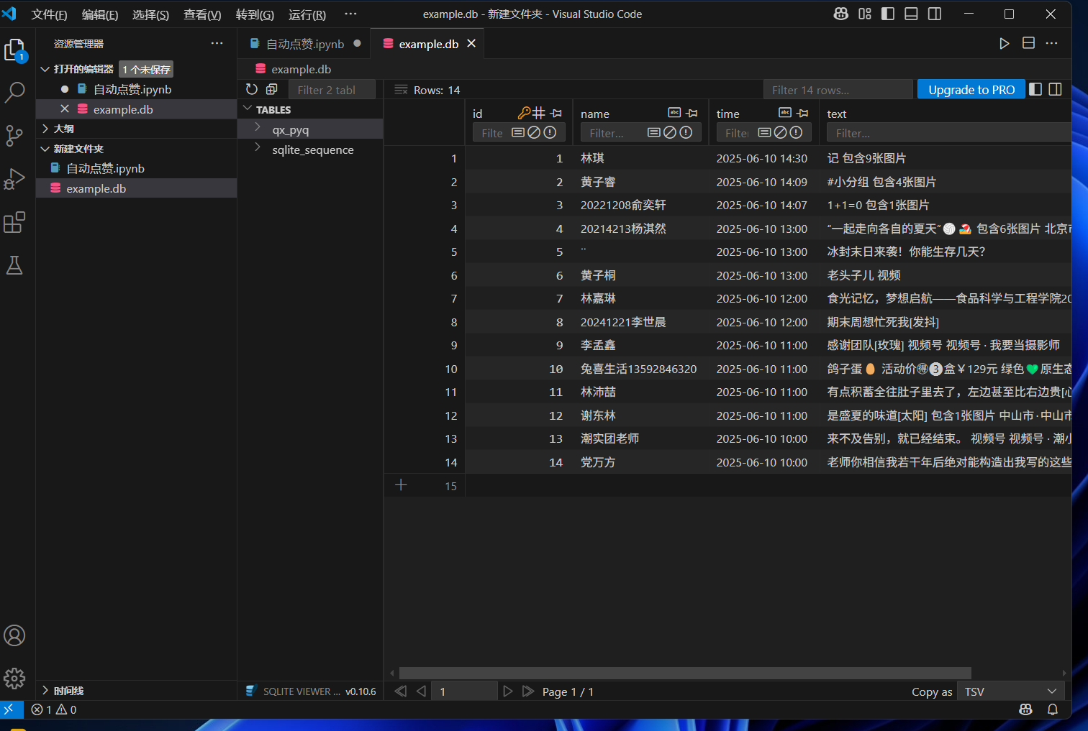Image resolution: width=1088 pixels, height=731 pixels.
Task: Click the Copy as button
Action: pos(932,691)
